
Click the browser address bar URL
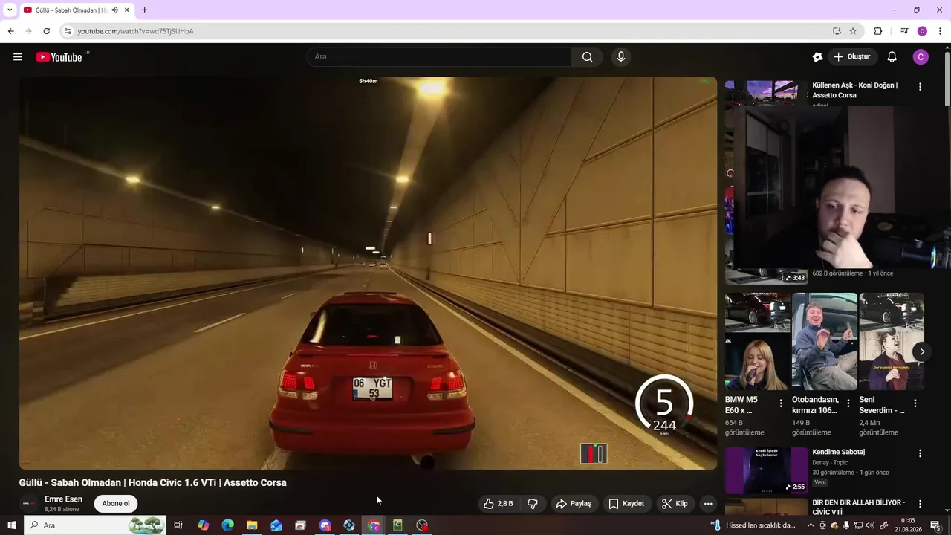(135, 31)
